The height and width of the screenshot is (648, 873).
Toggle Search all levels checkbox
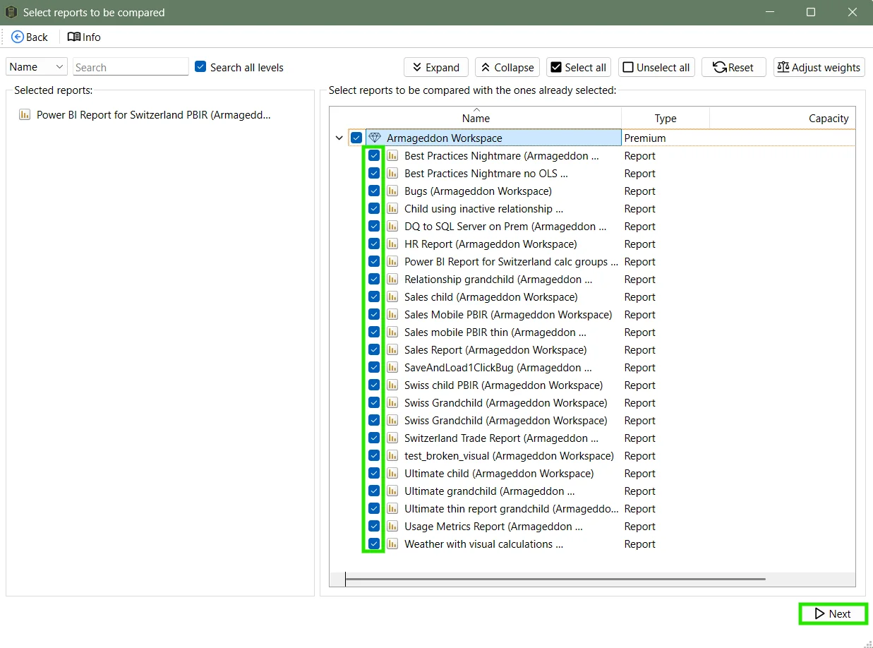pyautogui.click(x=200, y=67)
